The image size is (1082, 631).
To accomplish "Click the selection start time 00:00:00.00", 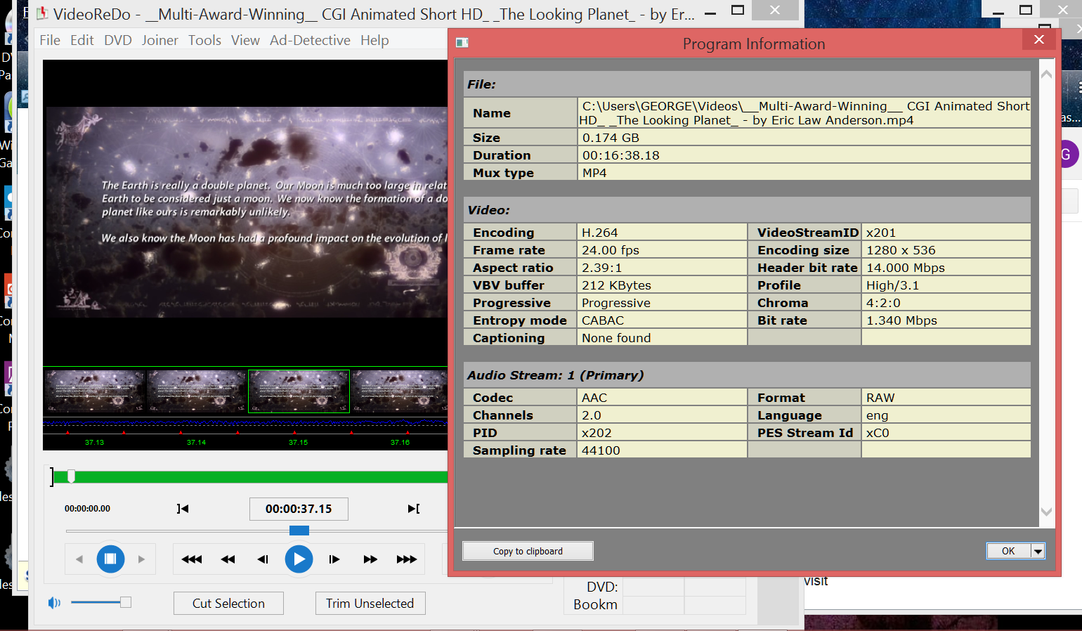I will click(x=87, y=509).
